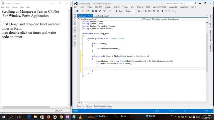Expand the Toolbox side panel
This screenshot has width=214, height=120.
click(75, 30)
